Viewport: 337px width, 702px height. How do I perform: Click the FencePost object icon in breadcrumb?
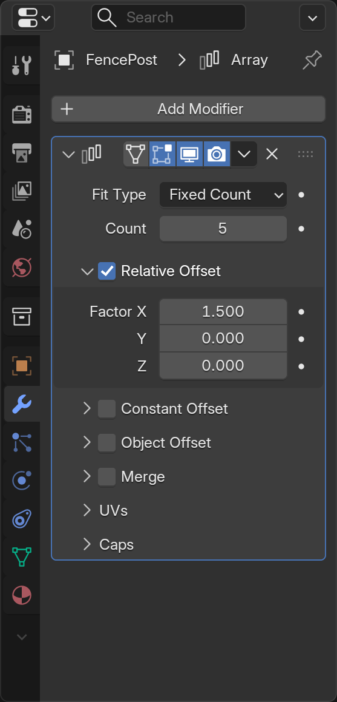tap(64, 60)
